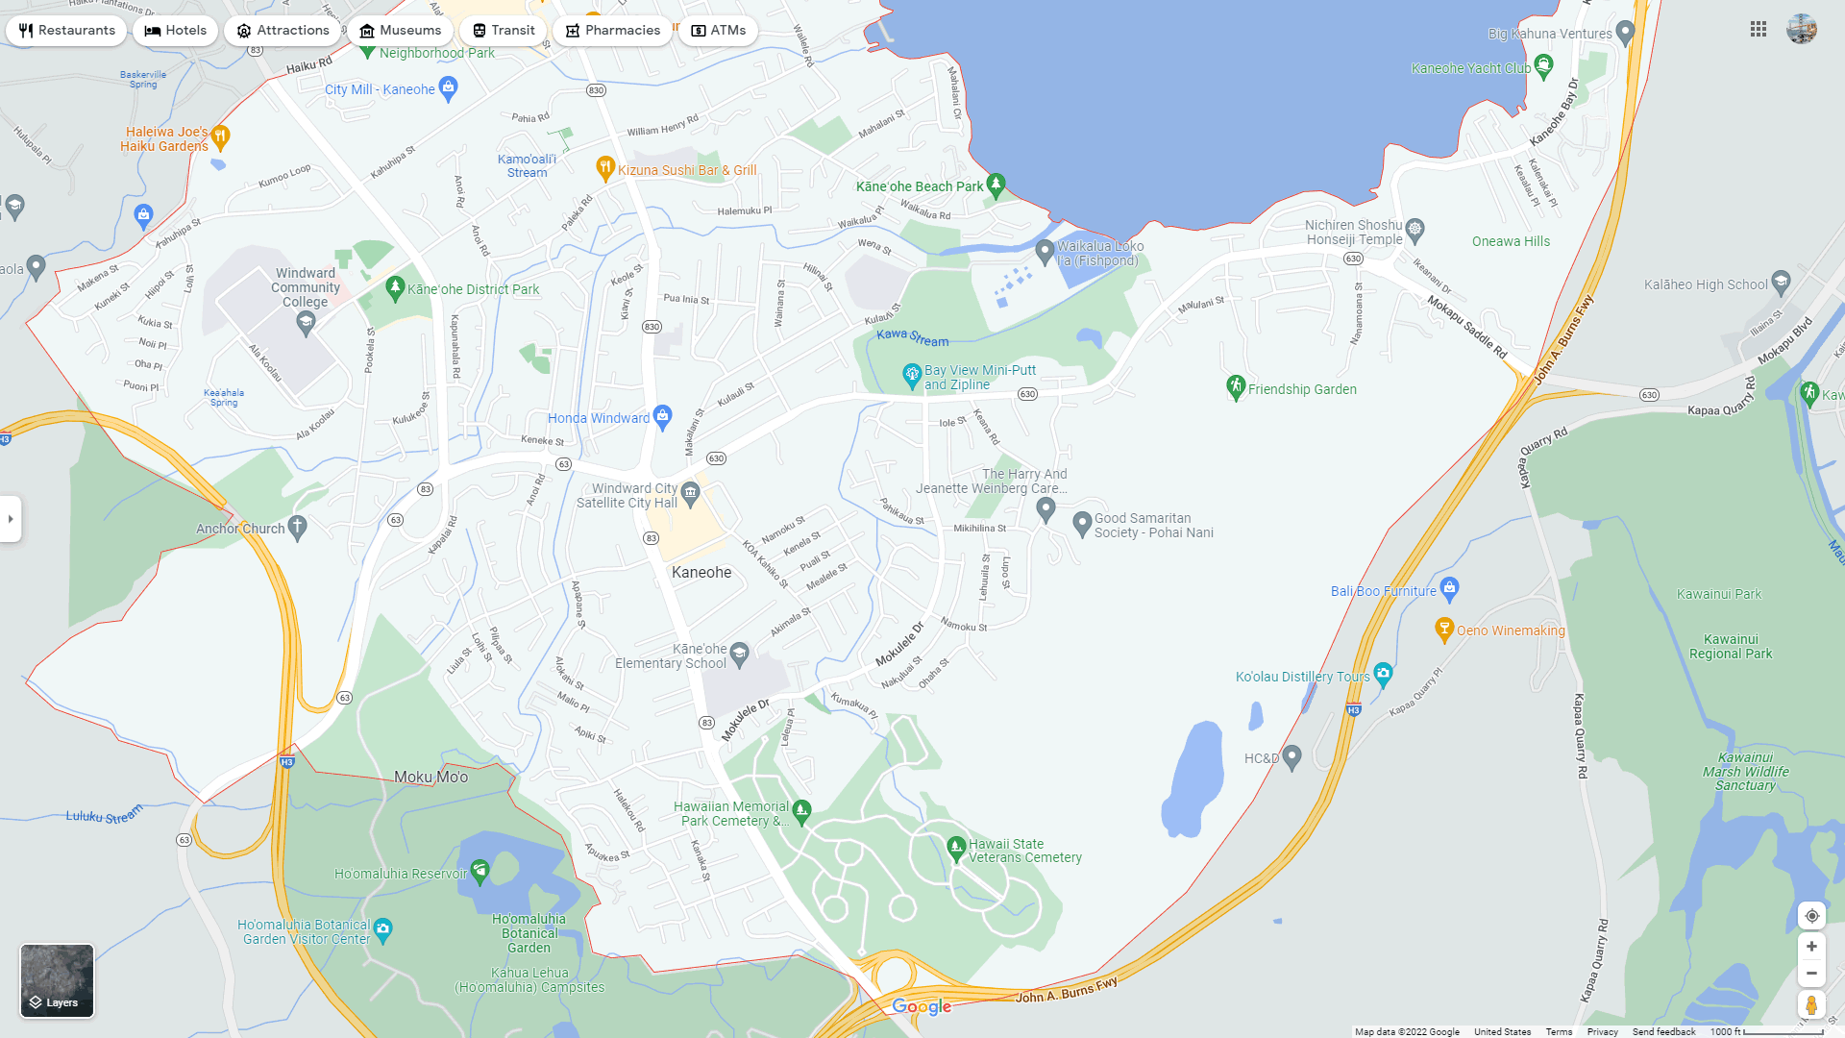Select the Kizuna Sushi Bar & Grill pin
Viewport: 1845px width, 1038px height.
pyautogui.click(x=605, y=168)
